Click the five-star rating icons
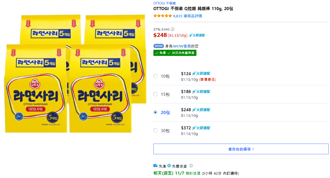This screenshot has height=178, width=330. coord(163,16)
